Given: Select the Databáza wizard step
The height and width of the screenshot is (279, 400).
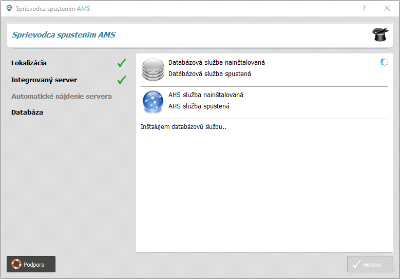Looking at the screenshot, I should tap(27, 113).
